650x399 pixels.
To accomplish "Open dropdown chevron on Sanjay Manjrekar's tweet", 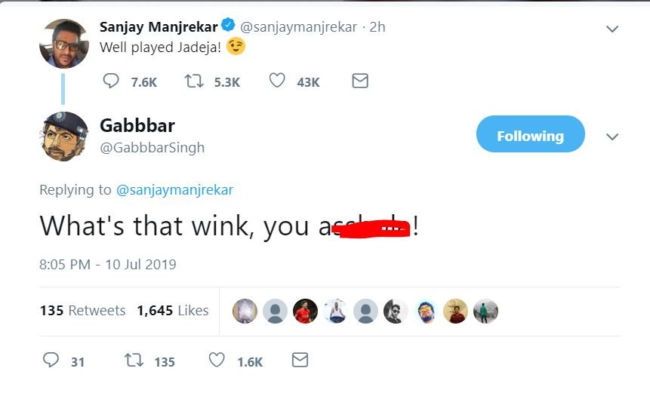I will coord(612,29).
